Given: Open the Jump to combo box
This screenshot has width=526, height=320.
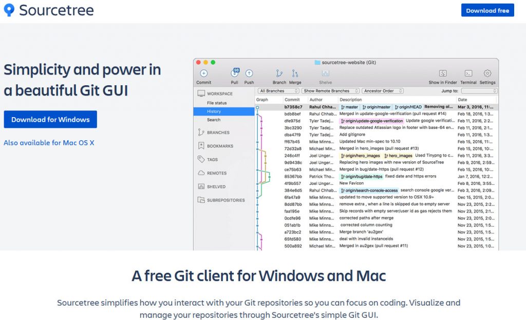Looking at the screenshot, I should pos(479,91).
